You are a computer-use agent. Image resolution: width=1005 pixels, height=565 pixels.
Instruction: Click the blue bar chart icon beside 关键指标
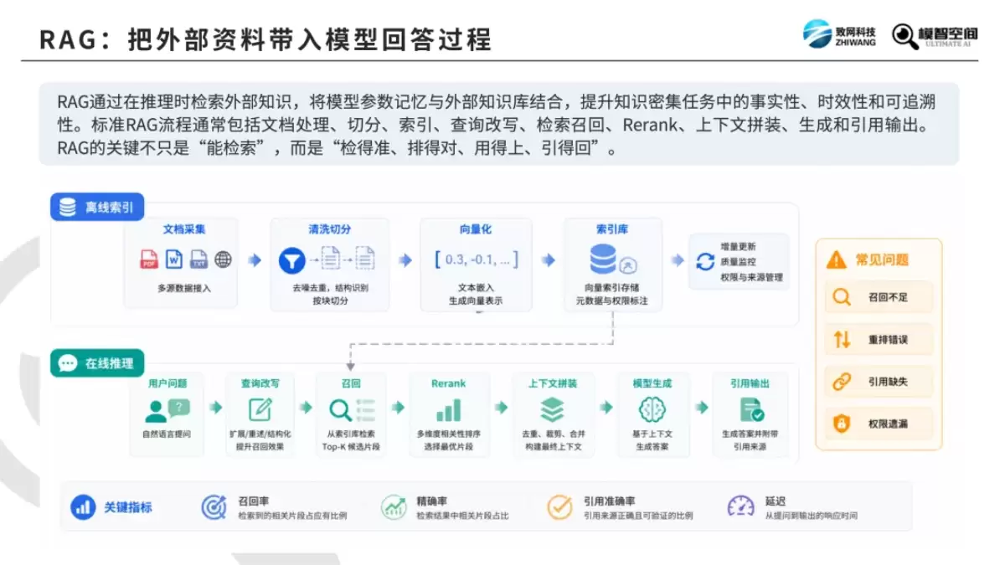(83, 506)
